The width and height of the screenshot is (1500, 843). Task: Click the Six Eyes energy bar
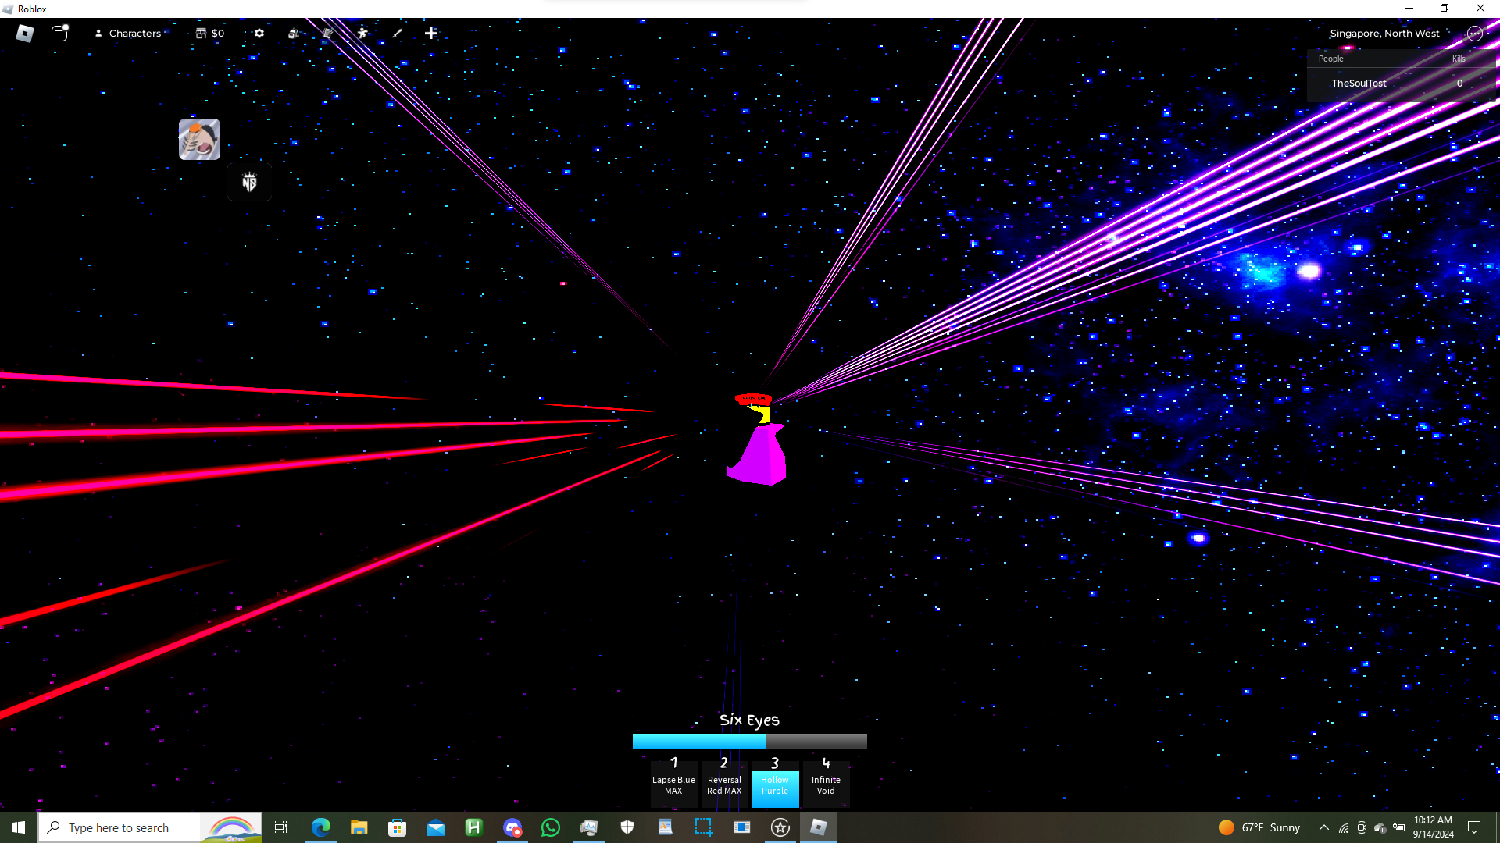point(749,742)
